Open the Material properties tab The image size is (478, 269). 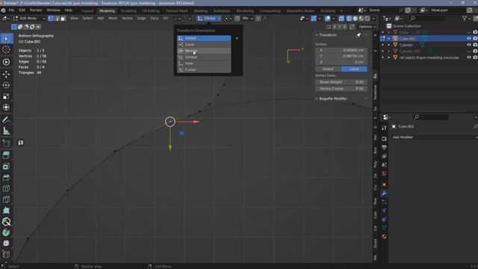384,236
